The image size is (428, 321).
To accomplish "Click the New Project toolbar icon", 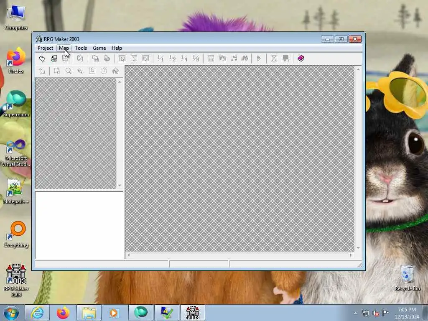I will [x=42, y=58].
